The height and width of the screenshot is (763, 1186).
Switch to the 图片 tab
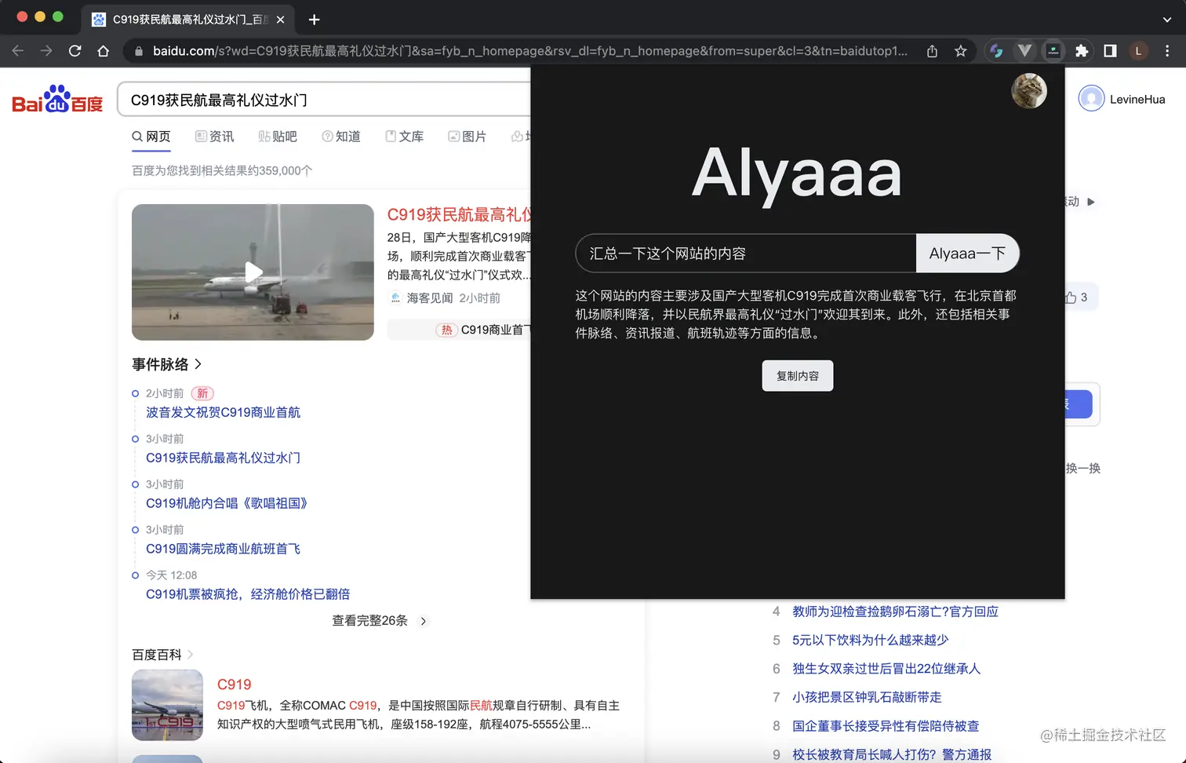point(467,137)
